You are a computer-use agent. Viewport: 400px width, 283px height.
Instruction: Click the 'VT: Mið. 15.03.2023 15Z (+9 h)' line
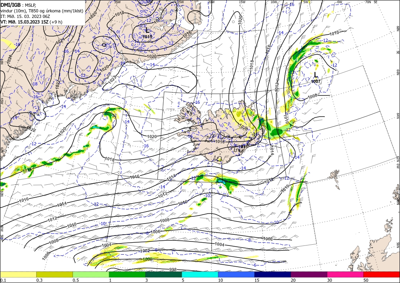31,22
